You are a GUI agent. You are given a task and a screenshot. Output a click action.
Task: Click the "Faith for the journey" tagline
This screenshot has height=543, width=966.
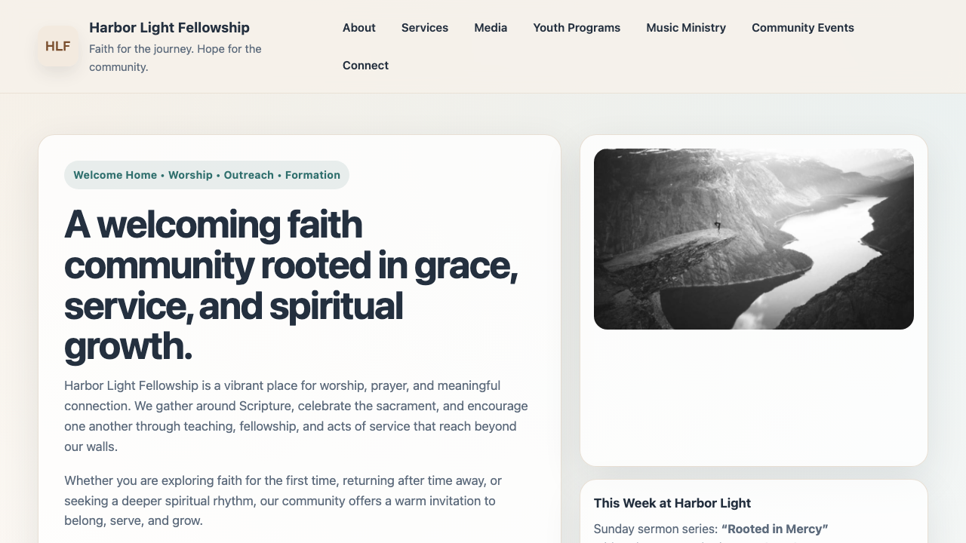175,57
